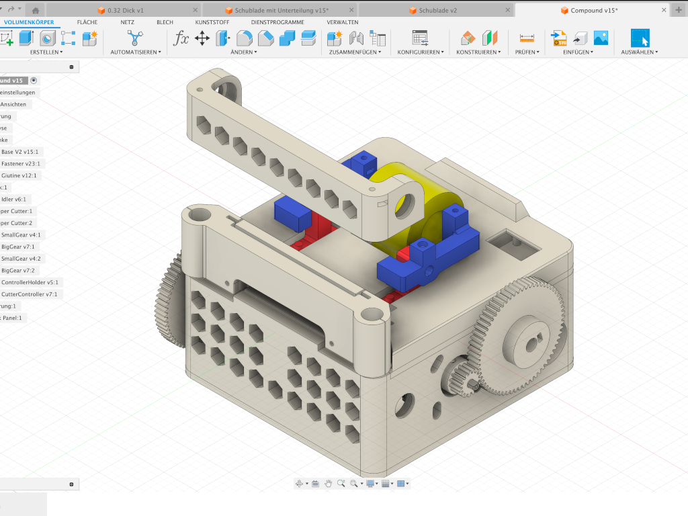Click the insert derive cube icon in Einfügen

coord(580,38)
